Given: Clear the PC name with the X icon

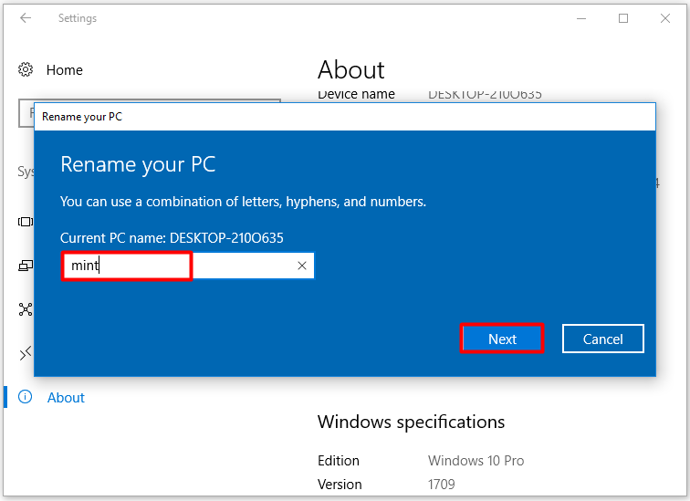Looking at the screenshot, I should click(302, 266).
